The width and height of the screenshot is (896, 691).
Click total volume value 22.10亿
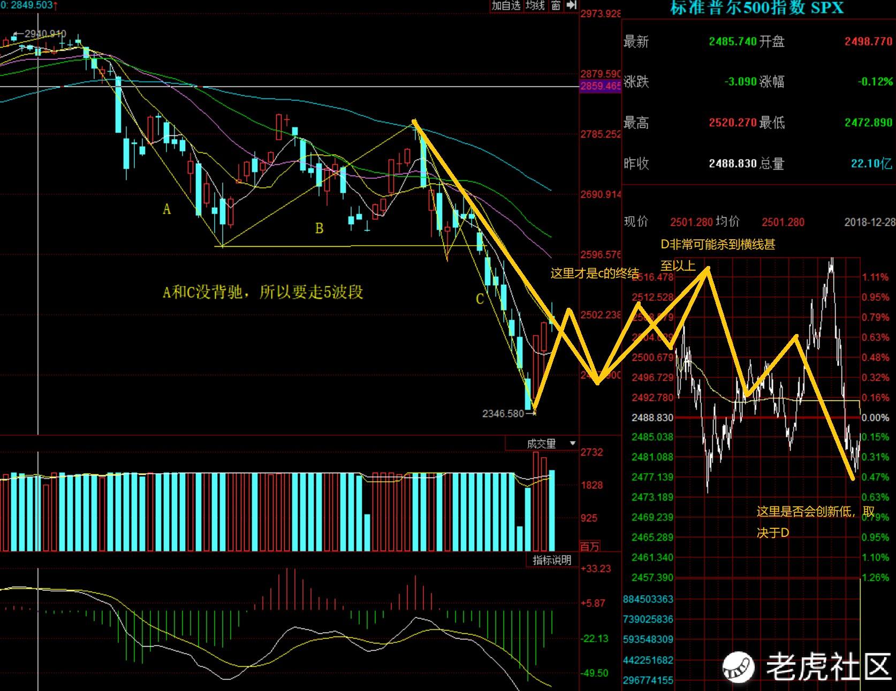tap(872, 163)
